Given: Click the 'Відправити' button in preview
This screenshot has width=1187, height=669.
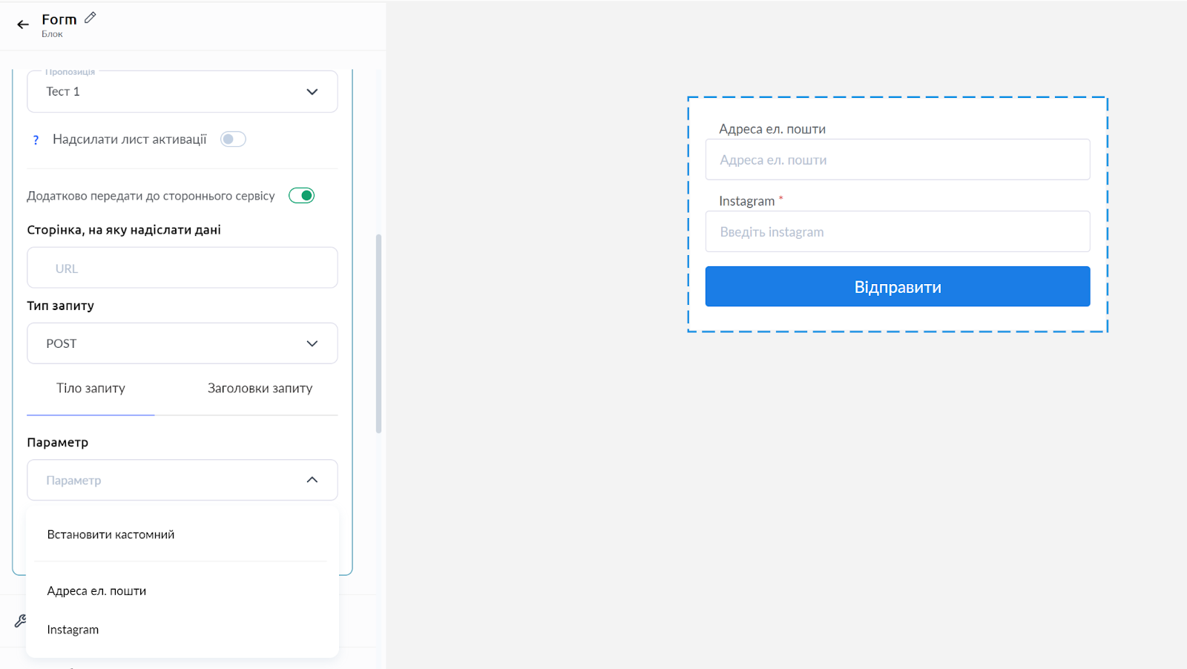Looking at the screenshot, I should point(898,286).
